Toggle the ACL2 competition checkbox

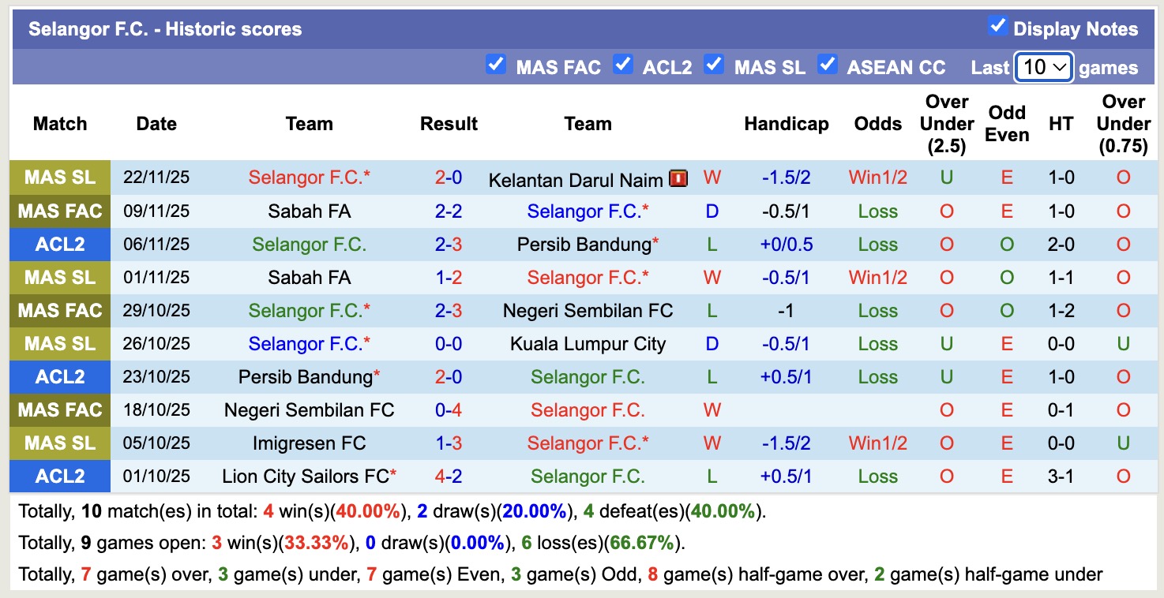[x=623, y=65]
